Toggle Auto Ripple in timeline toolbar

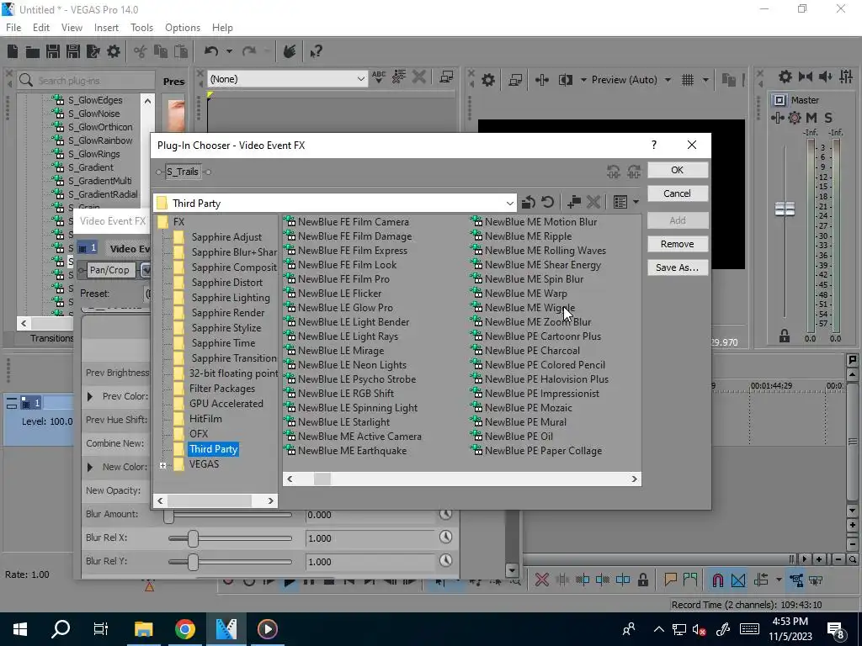(761, 580)
